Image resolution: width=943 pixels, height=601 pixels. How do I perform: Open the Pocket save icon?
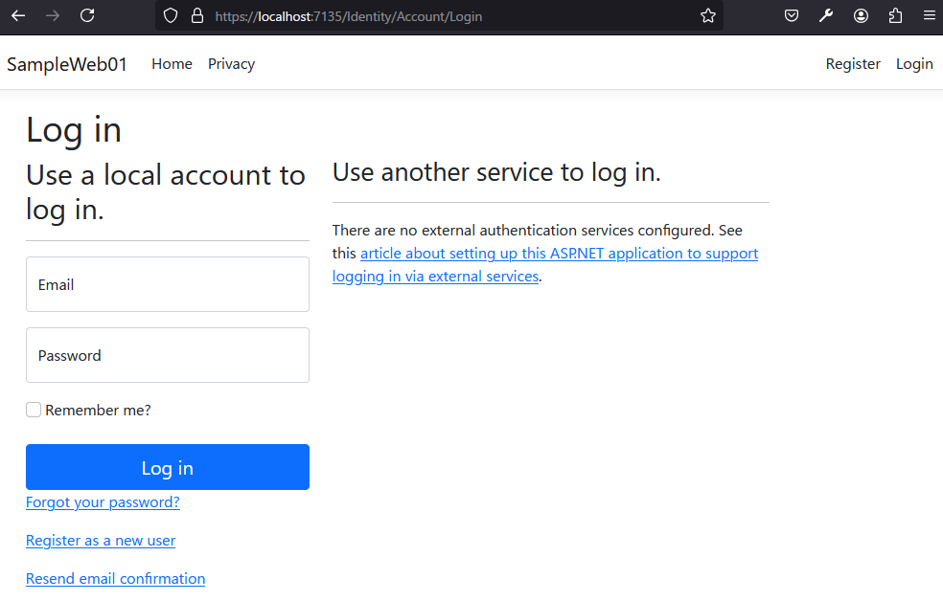[x=792, y=16]
